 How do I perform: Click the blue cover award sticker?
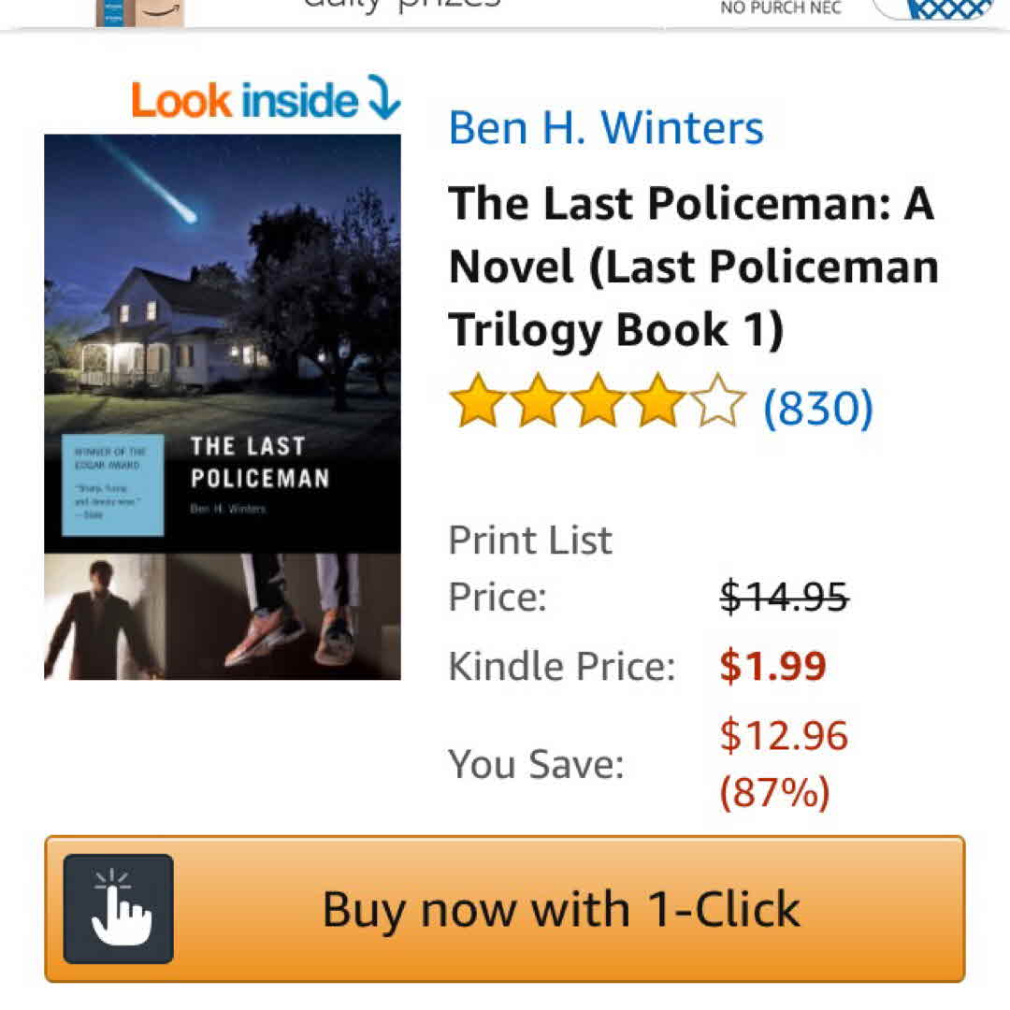click(x=113, y=485)
